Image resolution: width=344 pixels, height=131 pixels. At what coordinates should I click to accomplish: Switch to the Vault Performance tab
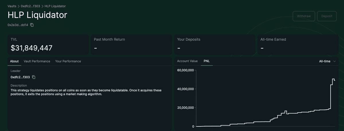37,61
